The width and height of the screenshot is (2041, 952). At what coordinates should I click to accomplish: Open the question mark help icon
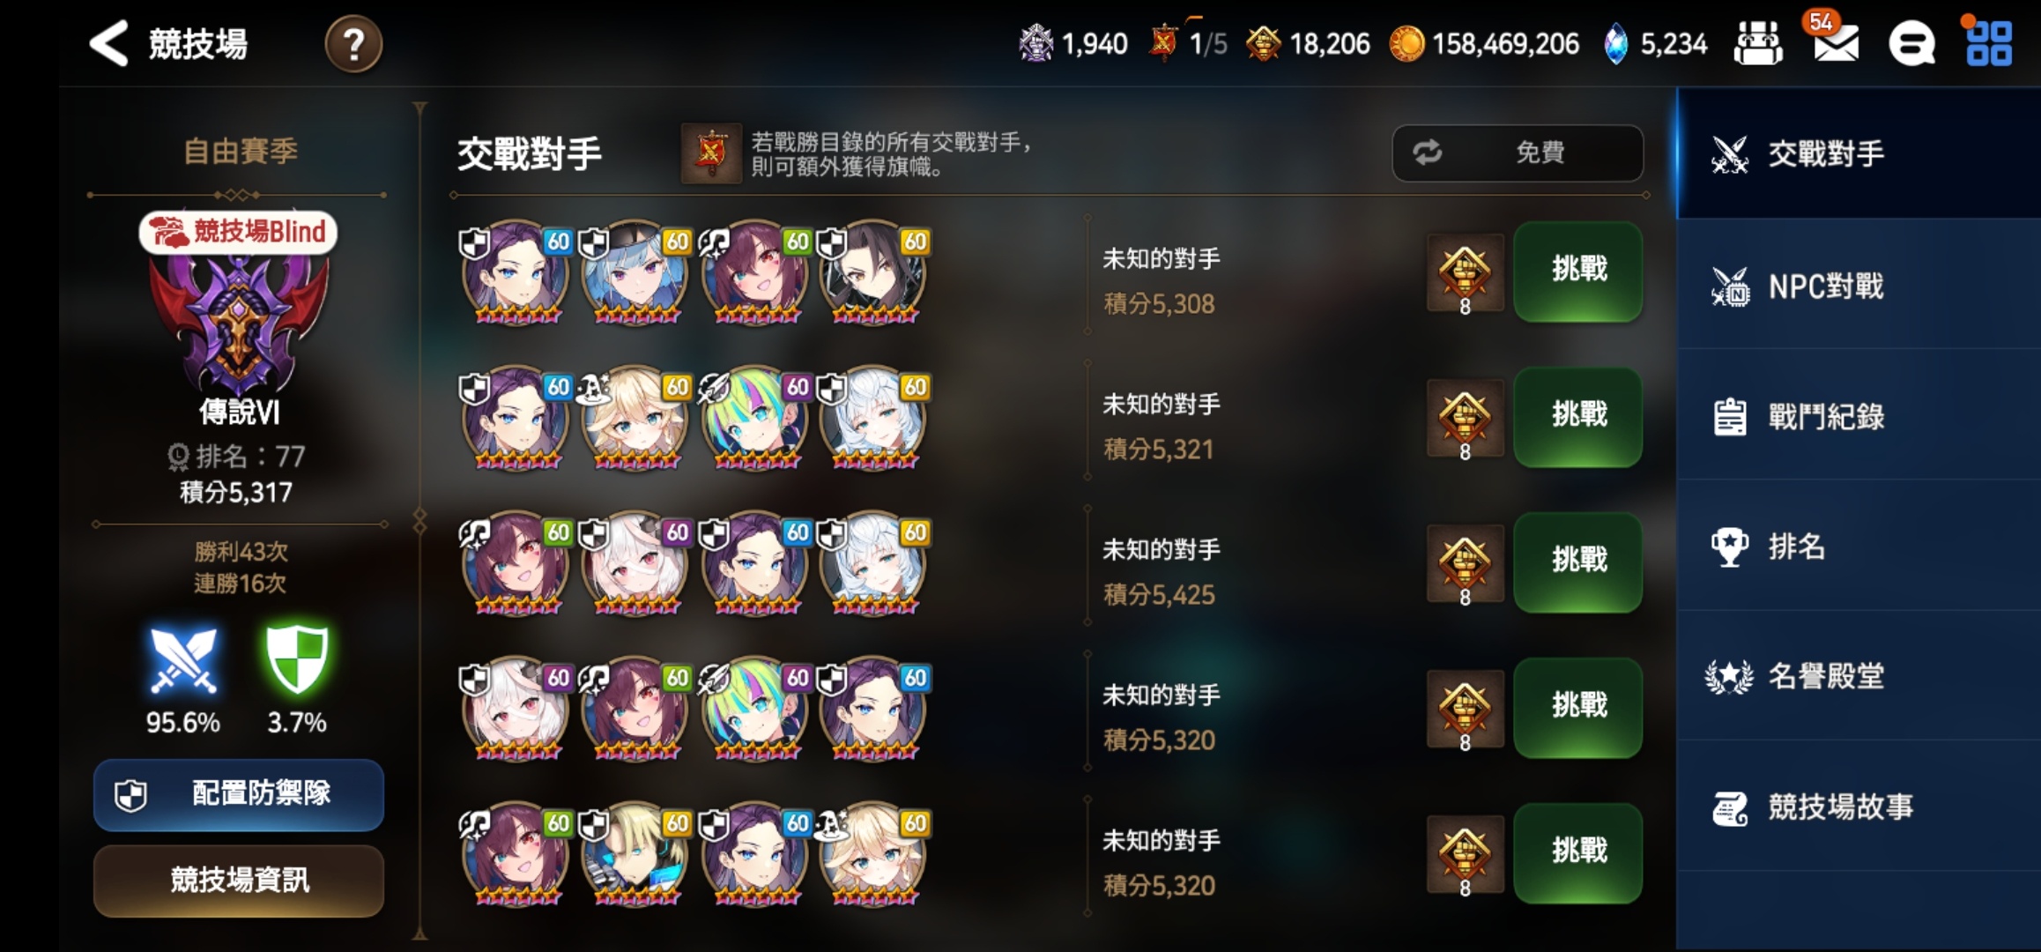click(x=353, y=44)
